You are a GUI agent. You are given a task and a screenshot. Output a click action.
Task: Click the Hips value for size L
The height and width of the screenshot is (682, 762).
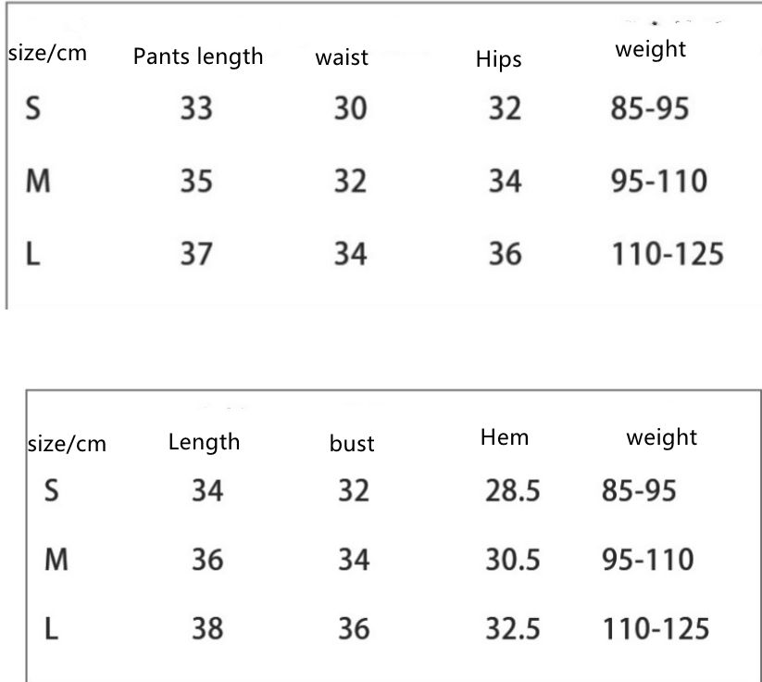(506, 253)
